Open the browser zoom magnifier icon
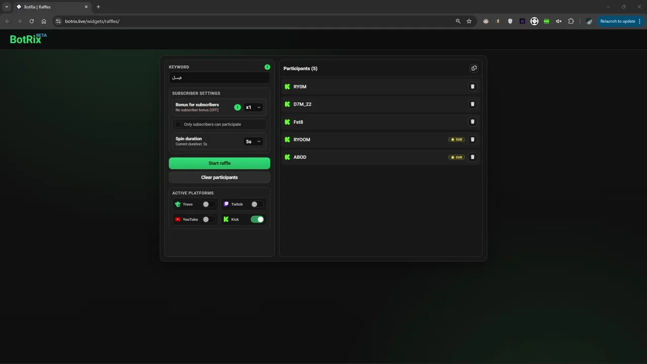Image resolution: width=647 pixels, height=364 pixels. pyautogui.click(x=458, y=21)
